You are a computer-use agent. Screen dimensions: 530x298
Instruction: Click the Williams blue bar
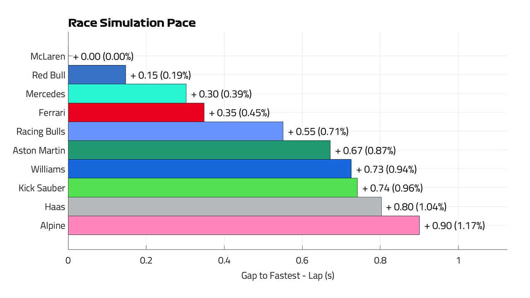coord(210,169)
